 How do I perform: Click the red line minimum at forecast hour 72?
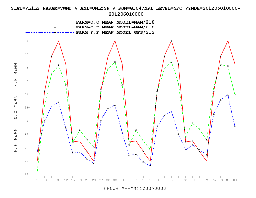point(207,161)
